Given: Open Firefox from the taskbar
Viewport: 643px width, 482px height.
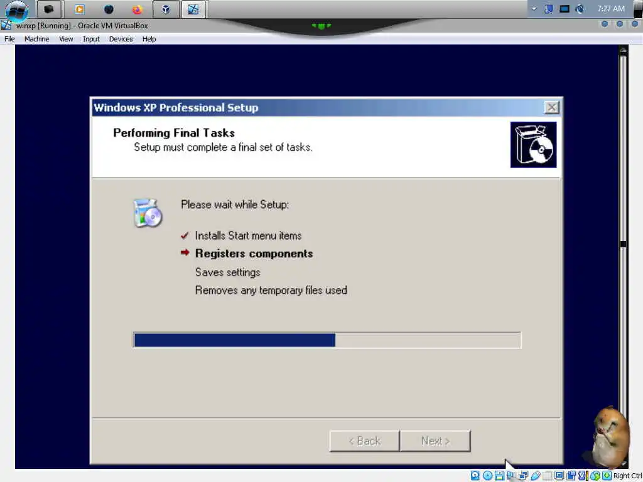Looking at the screenshot, I should pyautogui.click(x=137, y=9).
